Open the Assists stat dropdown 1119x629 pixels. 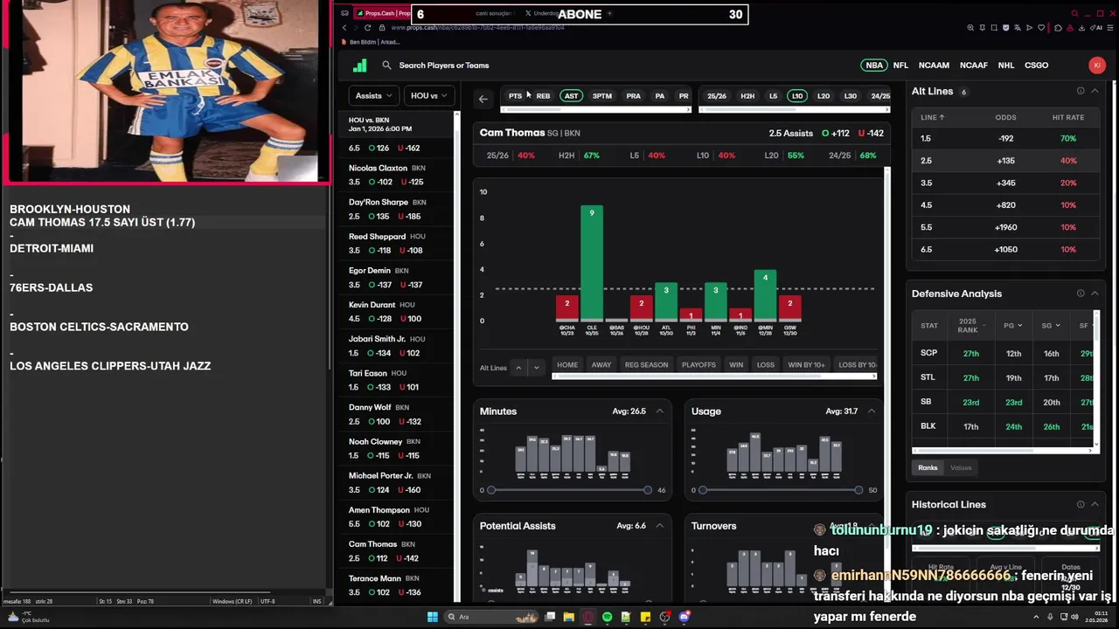tap(373, 96)
